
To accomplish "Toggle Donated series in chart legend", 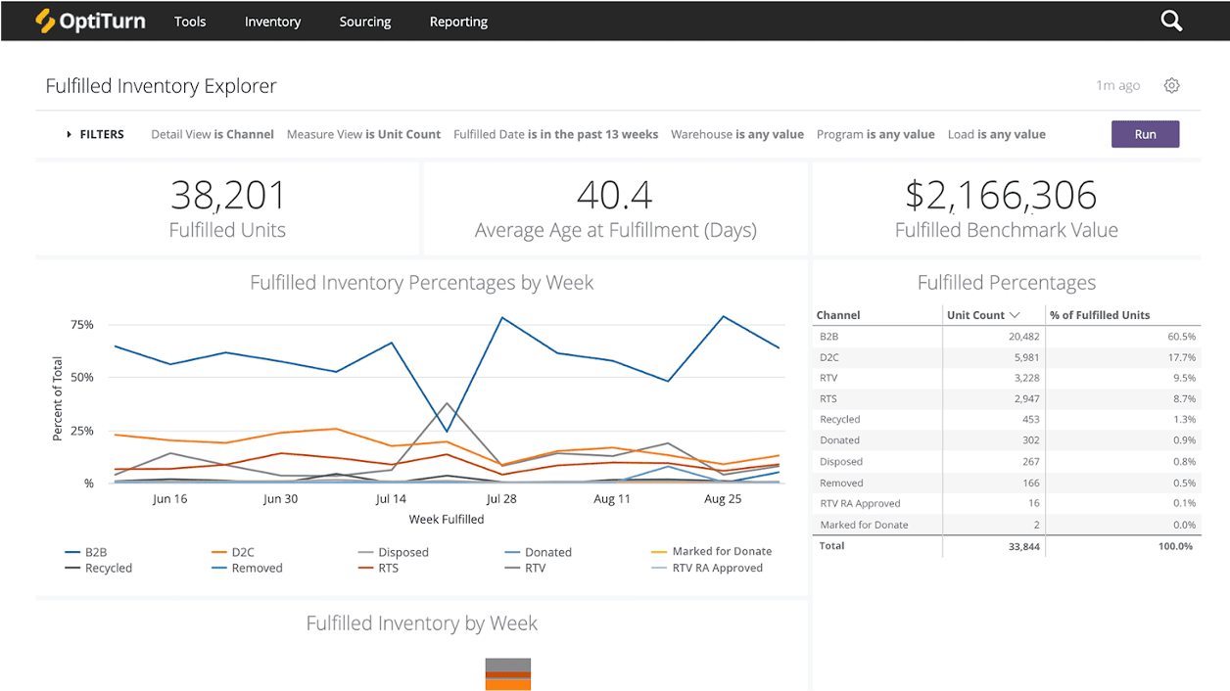I will click(x=539, y=552).
